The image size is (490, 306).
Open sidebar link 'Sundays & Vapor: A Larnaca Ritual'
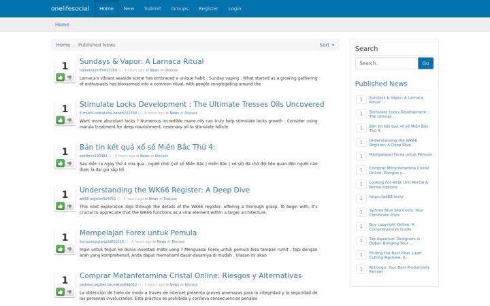click(x=396, y=99)
